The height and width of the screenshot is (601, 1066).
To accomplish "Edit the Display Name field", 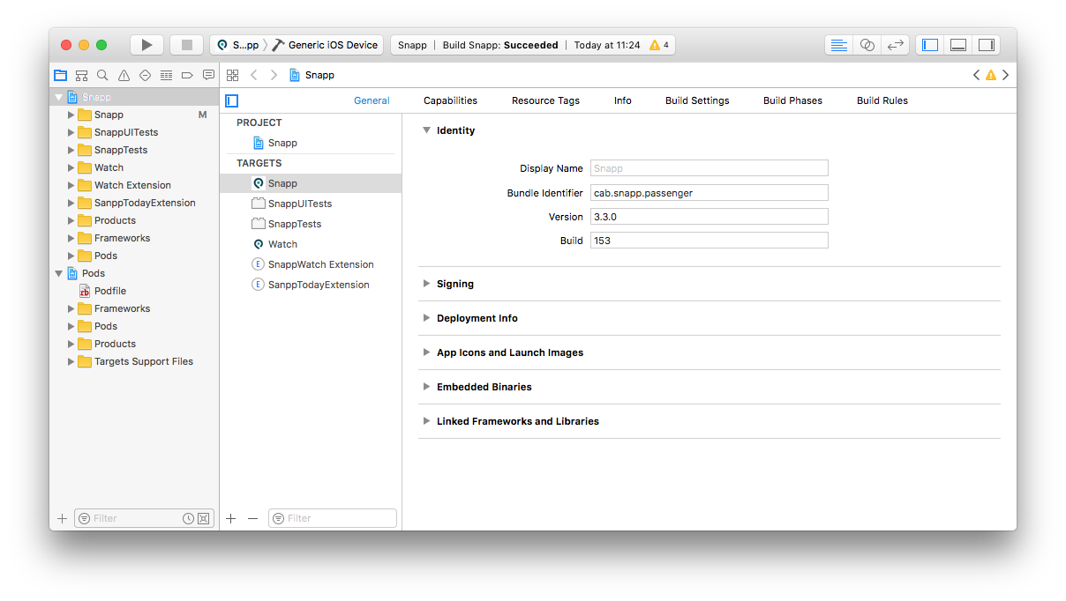I will pos(709,168).
